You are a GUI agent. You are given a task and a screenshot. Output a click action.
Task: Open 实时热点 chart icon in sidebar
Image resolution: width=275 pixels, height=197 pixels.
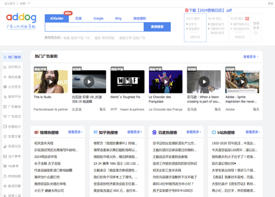pyautogui.click(x=5, y=67)
